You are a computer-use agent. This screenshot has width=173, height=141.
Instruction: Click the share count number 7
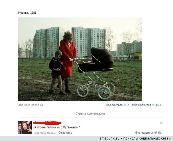point(128,105)
